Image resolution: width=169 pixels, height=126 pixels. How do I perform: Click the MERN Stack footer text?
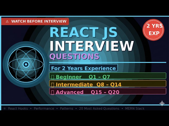pos(135,108)
